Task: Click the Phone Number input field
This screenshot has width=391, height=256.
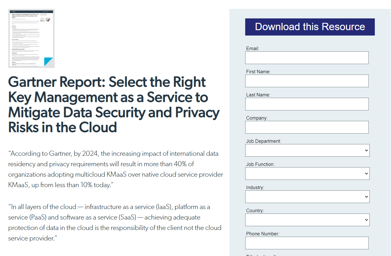Action: (x=307, y=243)
